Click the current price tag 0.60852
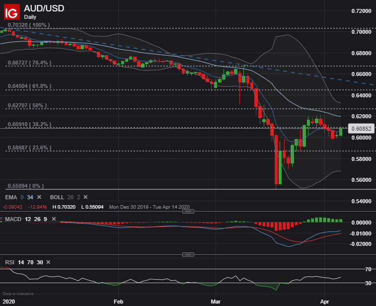Screen dimensions: 376x306 pos(361,128)
